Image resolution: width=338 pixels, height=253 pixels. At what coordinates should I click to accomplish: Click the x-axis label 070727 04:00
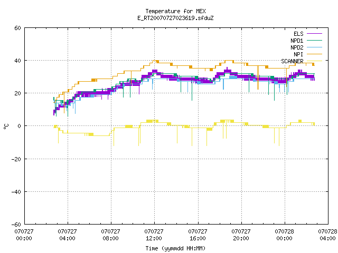click(67, 235)
